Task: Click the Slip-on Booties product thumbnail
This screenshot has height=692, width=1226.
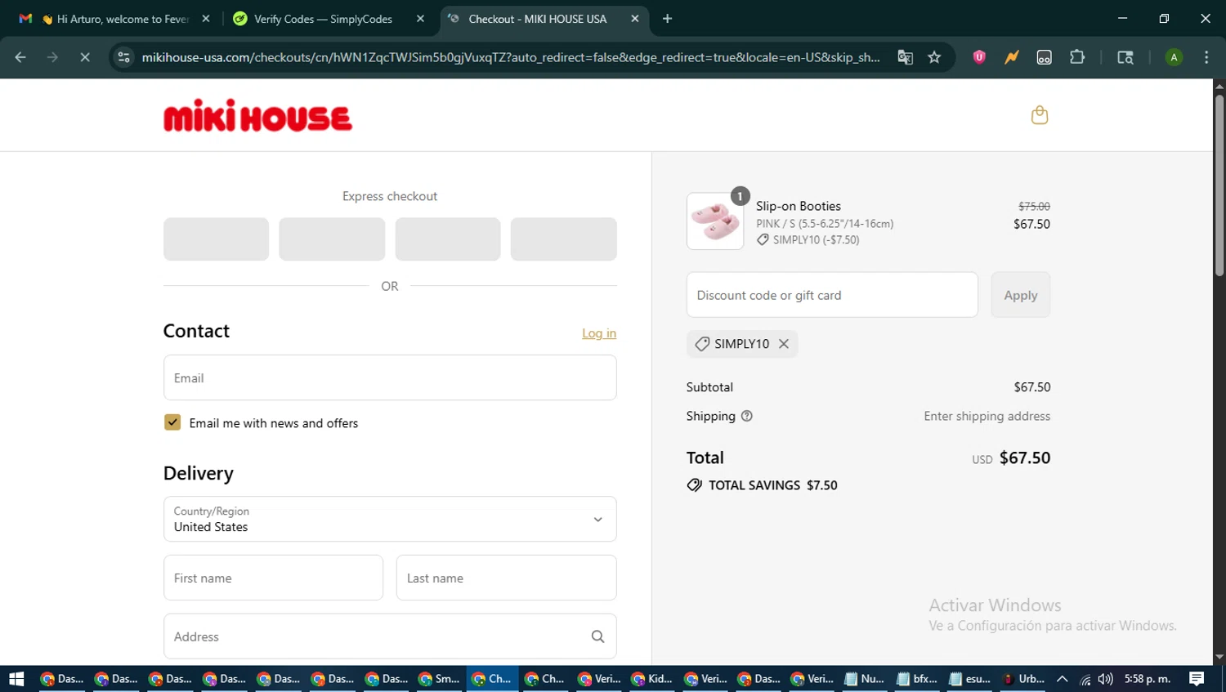Action: 715,221
